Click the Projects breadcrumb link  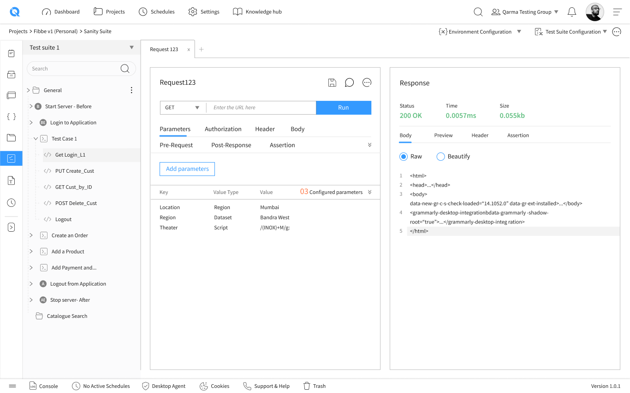click(x=18, y=31)
